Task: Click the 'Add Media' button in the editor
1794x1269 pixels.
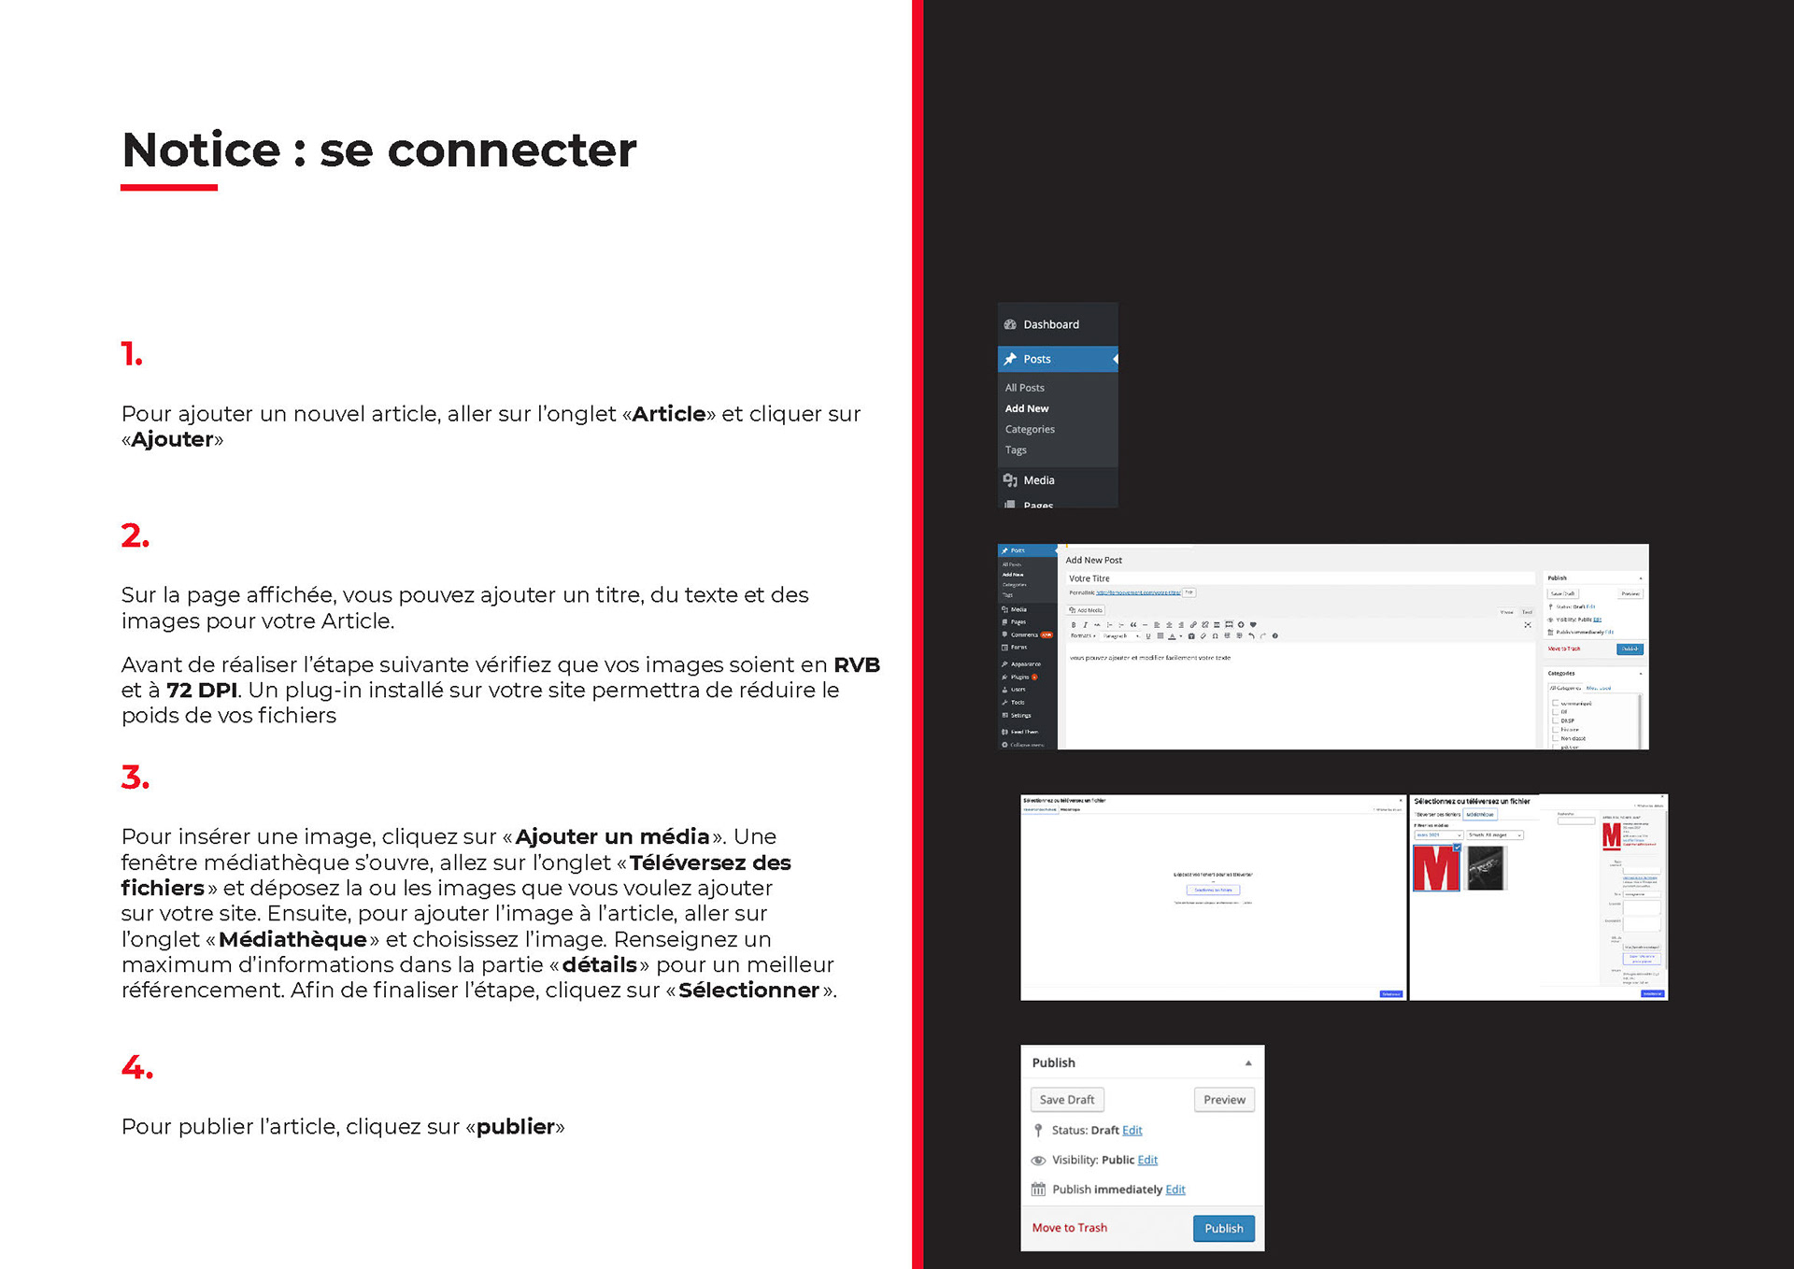Action: (1086, 610)
